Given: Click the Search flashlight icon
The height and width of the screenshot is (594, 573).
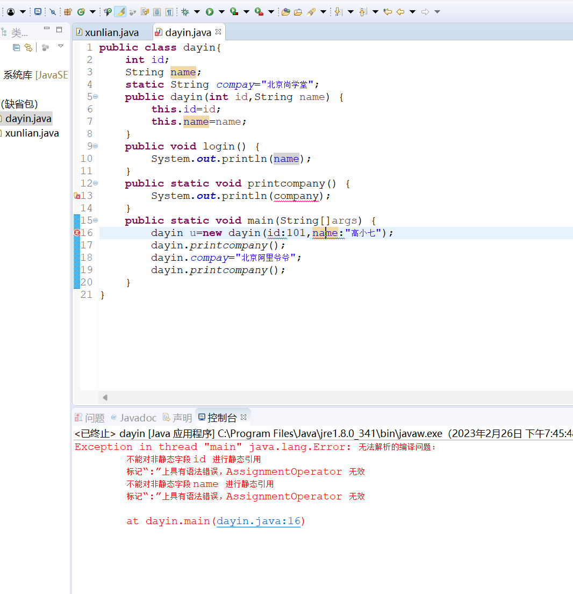Looking at the screenshot, I should [x=311, y=12].
